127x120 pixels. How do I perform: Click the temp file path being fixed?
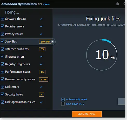[91, 25]
